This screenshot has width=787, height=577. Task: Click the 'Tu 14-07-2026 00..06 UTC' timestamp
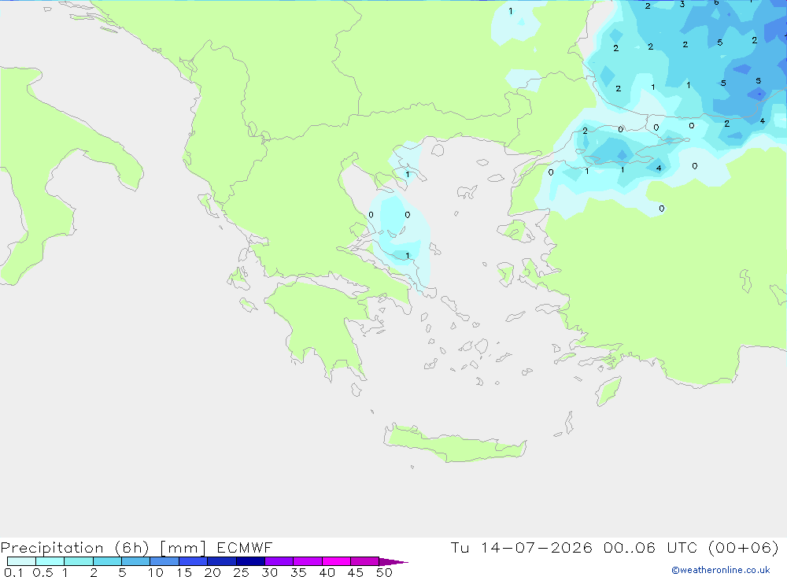[574, 547]
